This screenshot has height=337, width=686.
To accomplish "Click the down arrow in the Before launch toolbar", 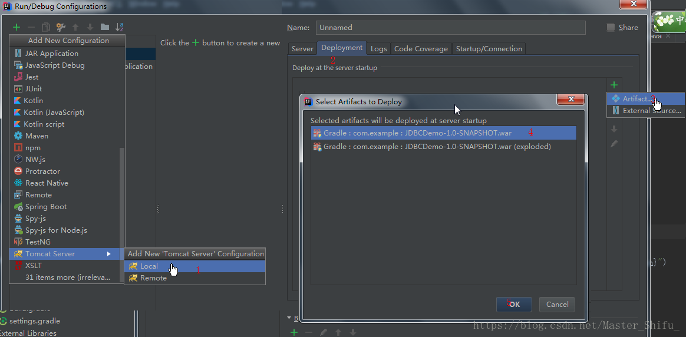I will (352, 332).
